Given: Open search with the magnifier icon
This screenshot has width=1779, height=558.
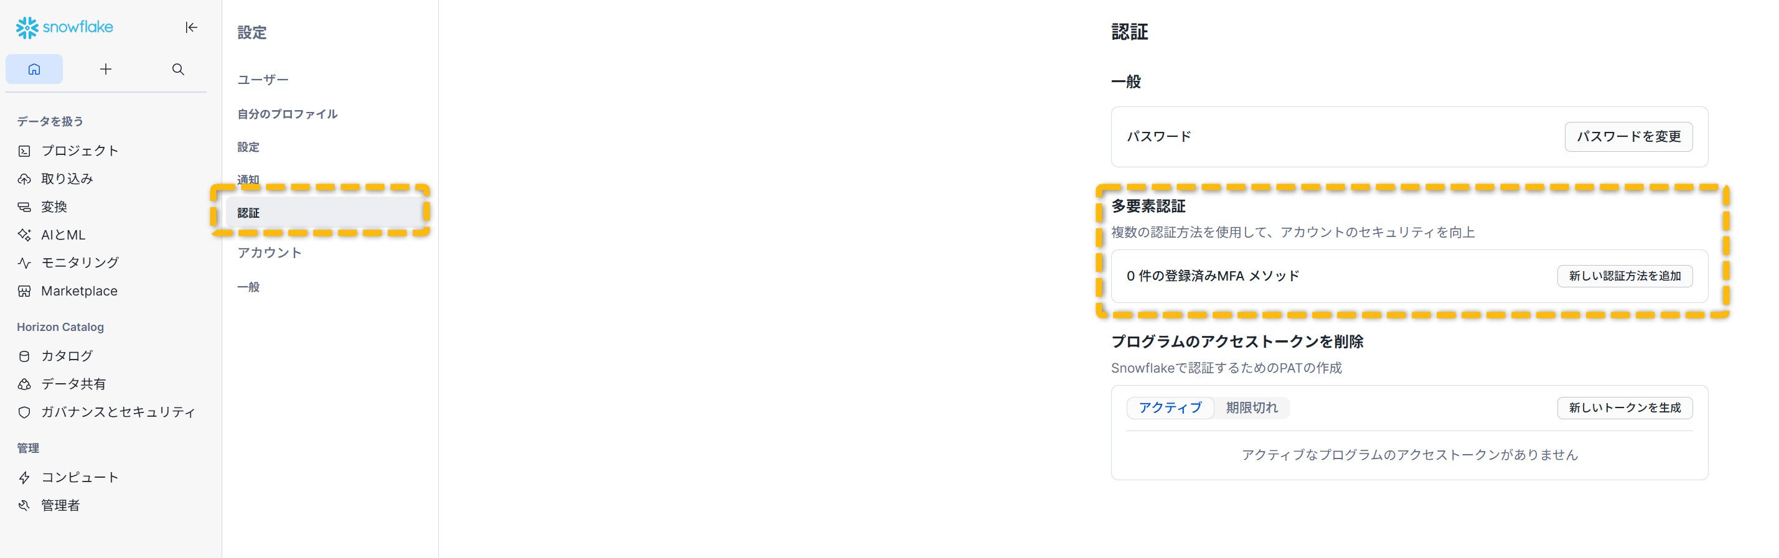Looking at the screenshot, I should pos(178,69).
